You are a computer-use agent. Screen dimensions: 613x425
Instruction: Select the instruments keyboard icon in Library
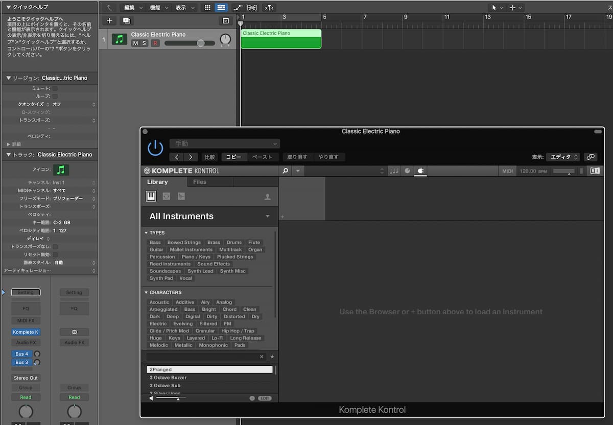coord(151,196)
